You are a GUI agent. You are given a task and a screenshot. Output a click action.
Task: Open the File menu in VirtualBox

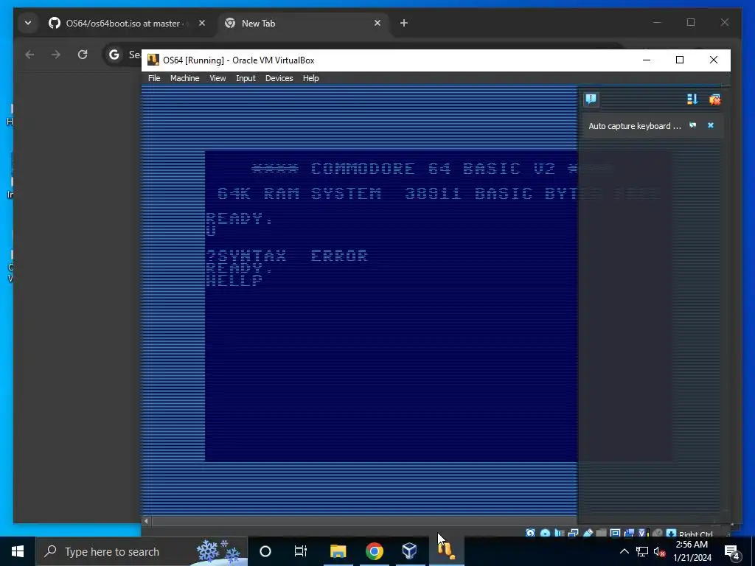click(154, 78)
